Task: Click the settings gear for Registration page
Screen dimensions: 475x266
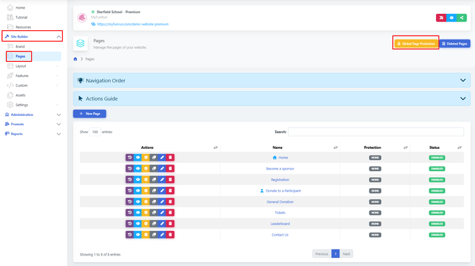Action: (x=146, y=180)
